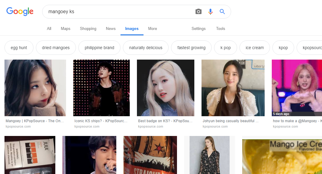Filter by 'naturally delicious' chip

(x=146, y=48)
